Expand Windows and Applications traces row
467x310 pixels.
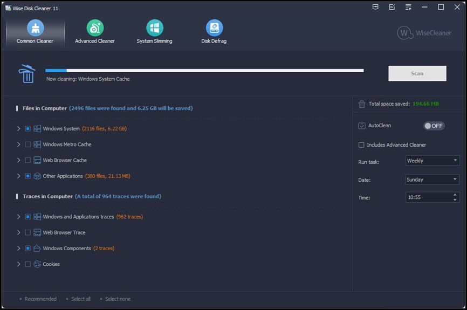[18, 217]
